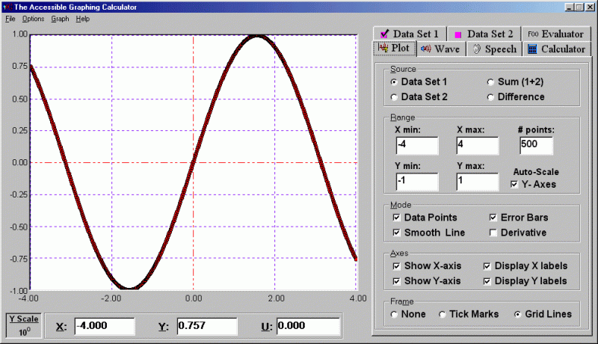Open the Graph menu
The height and width of the screenshot is (344, 598).
coord(60,19)
